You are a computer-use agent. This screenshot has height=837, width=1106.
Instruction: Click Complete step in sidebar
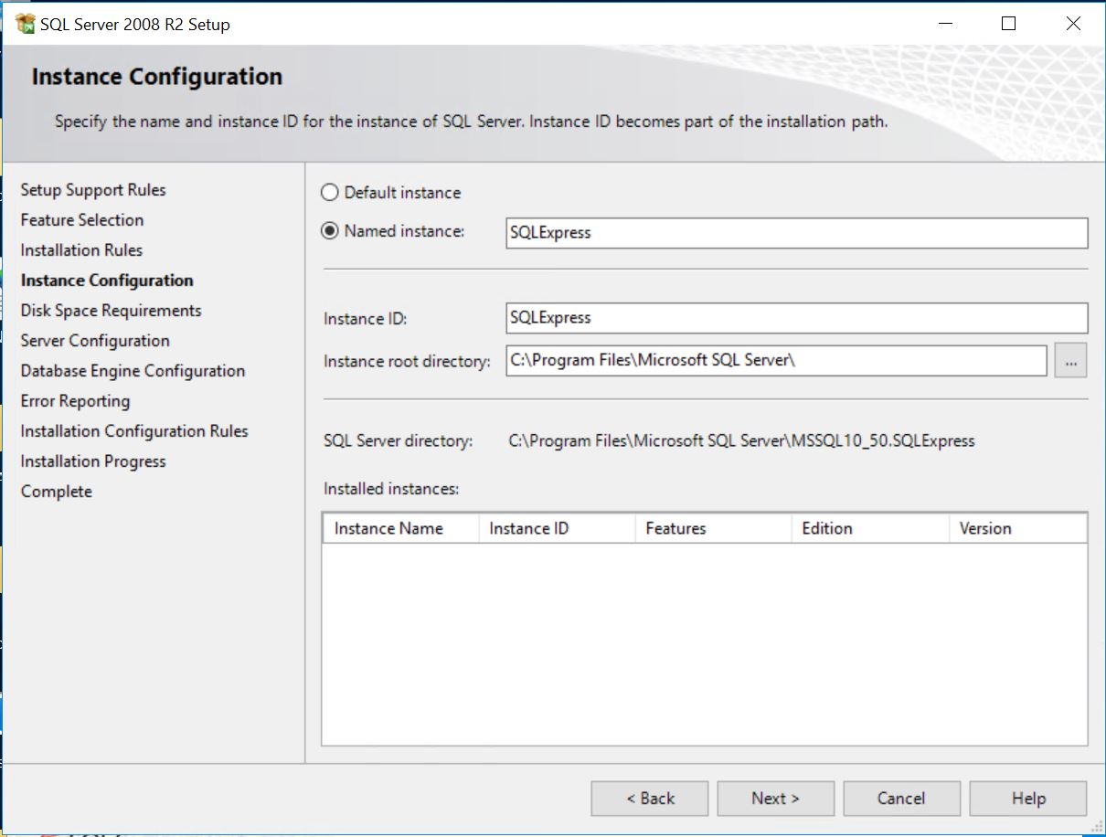(x=57, y=492)
